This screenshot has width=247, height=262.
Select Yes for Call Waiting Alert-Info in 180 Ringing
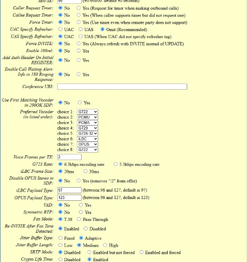(x=79, y=74)
